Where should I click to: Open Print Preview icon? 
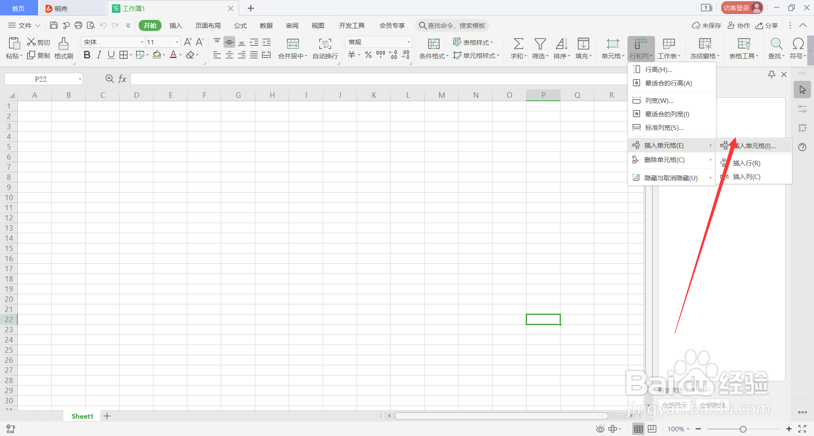click(91, 25)
